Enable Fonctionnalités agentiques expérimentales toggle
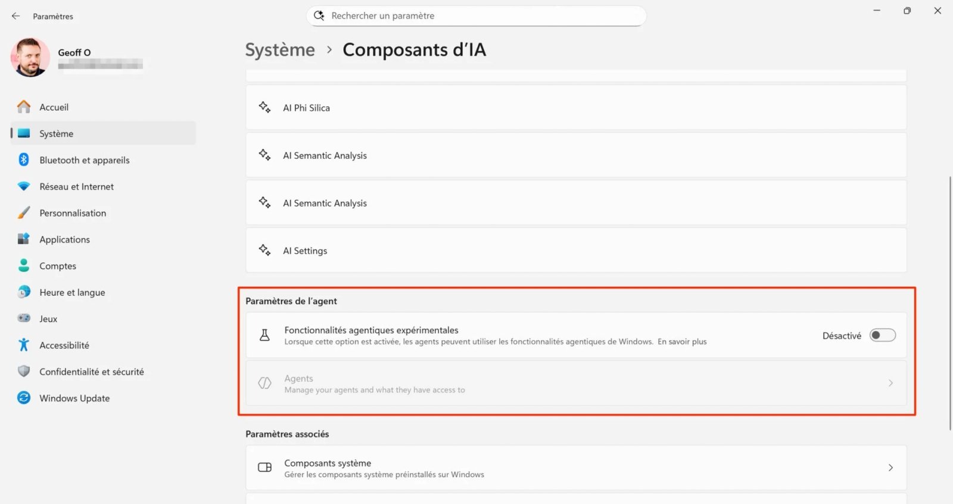This screenshot has width=953, height=504. pos(882,336)
